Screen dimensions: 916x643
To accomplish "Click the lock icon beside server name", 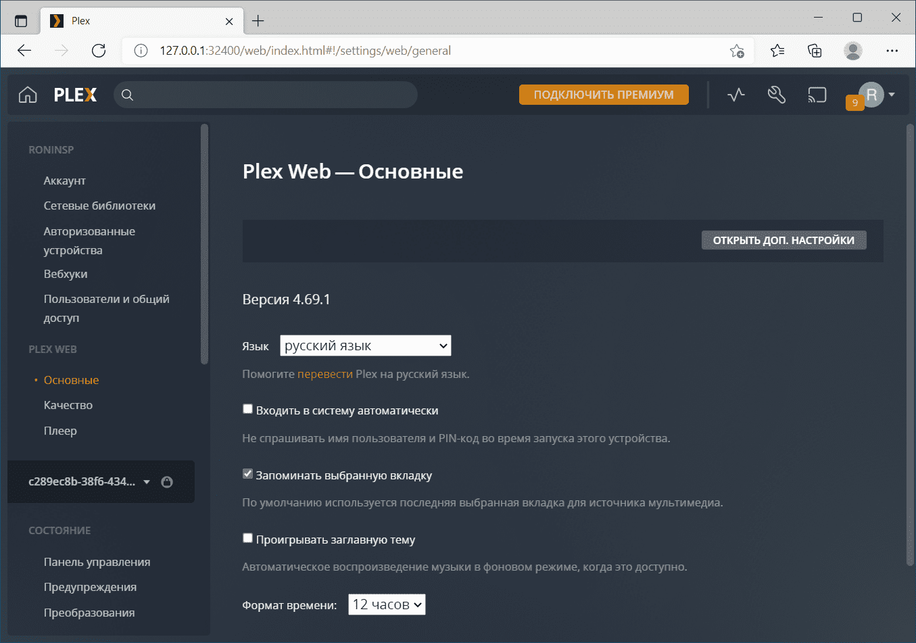I will (x=167, y=482).
